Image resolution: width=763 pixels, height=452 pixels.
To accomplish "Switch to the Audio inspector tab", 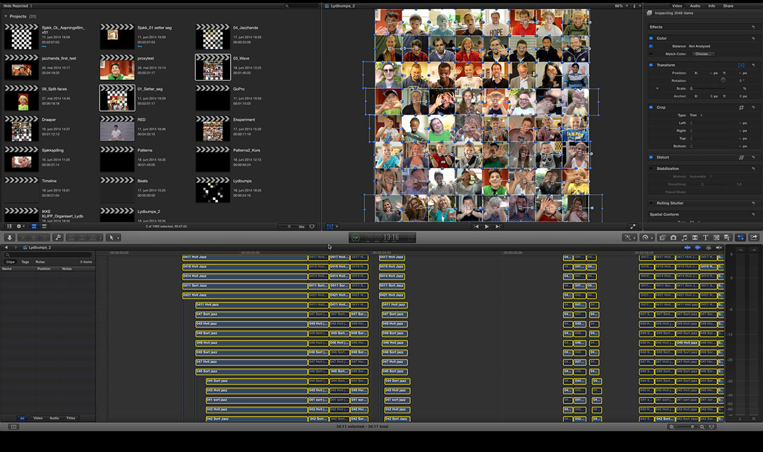I will pos(695,6).
